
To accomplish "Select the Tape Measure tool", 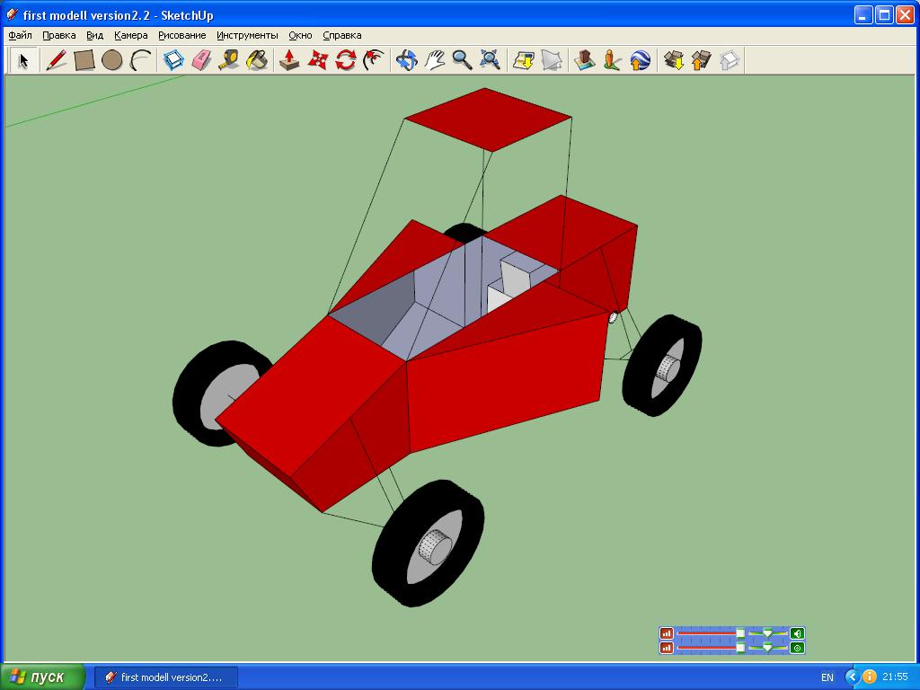I will tap(229, 60).
